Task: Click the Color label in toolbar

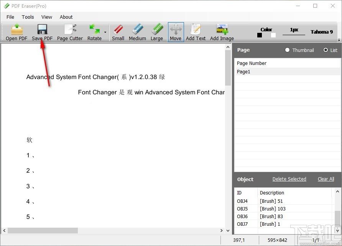Action: coord(266,29)
